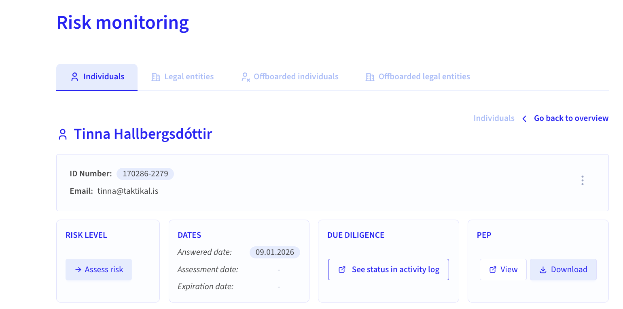Click the answered date 09.01.2026
Screen dimensions: 623x309
pos(275,252)
